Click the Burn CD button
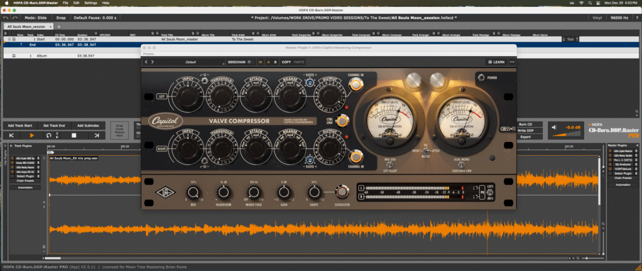This screenshot has height=271, width=642. (525, 125)
